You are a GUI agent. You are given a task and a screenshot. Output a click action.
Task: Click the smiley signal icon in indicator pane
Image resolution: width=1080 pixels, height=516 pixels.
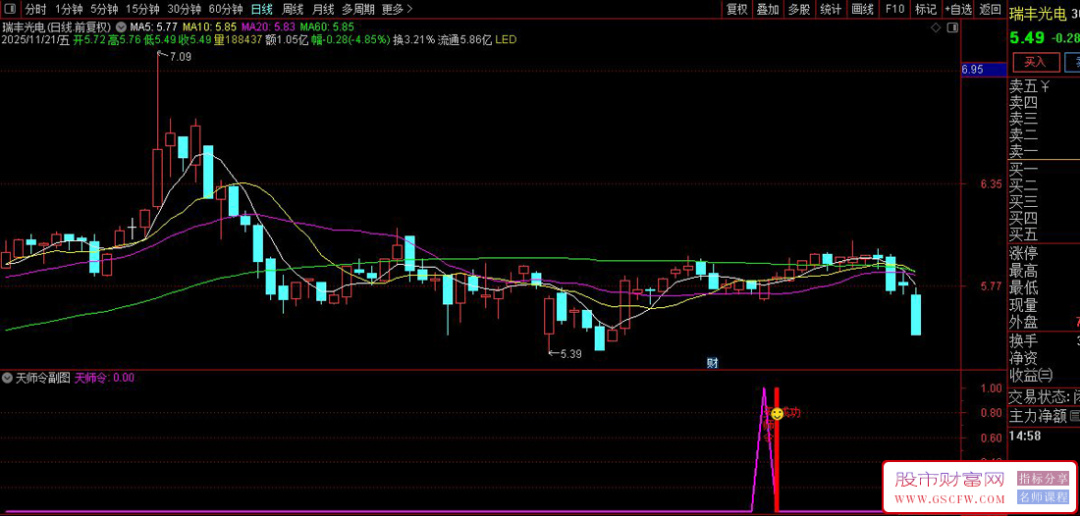tap(777, 414)
